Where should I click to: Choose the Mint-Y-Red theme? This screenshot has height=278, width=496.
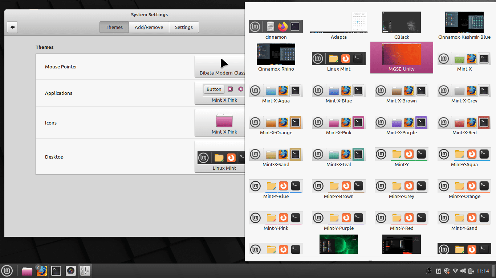point(402,221)
